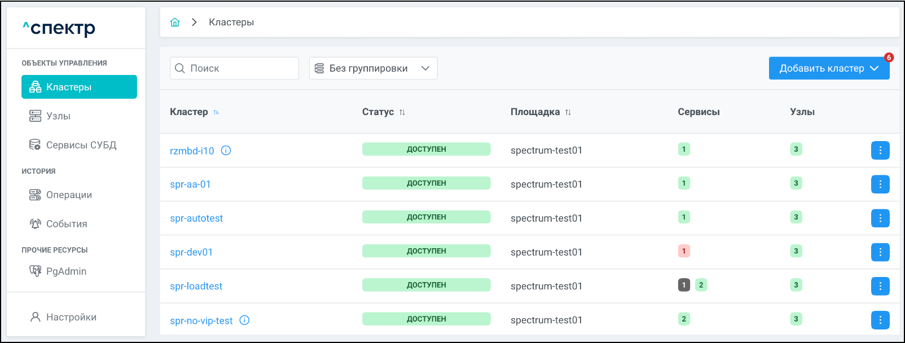
Task: Click info icon beside spr-no-vip-test
Action: click(244, 320)
